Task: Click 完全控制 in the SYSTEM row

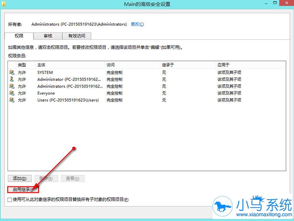Action: (114, 72)
